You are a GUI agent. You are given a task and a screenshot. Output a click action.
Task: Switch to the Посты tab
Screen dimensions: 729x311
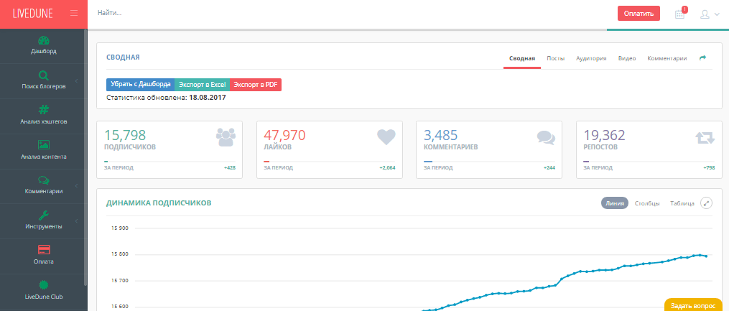pos(555,58)
